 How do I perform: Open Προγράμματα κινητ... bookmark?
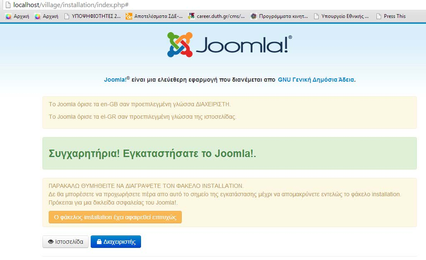279,16
